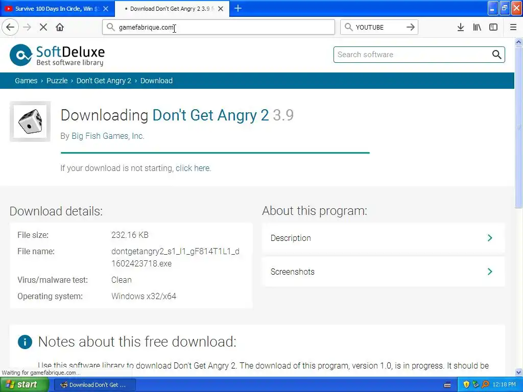This screenshot has width=523, height=392.
Task: Click the tray icon between the shield and magnifier
Action: click(x=476, y=385)
